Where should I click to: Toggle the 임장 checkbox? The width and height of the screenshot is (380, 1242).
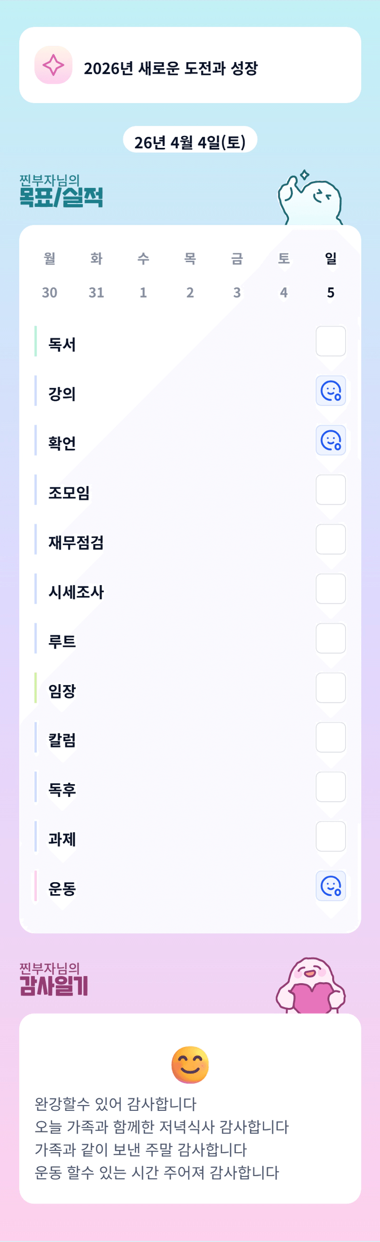(330, 687)
